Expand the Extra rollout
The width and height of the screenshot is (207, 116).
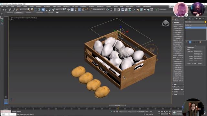pyautogui.click(x=178, y=94)
